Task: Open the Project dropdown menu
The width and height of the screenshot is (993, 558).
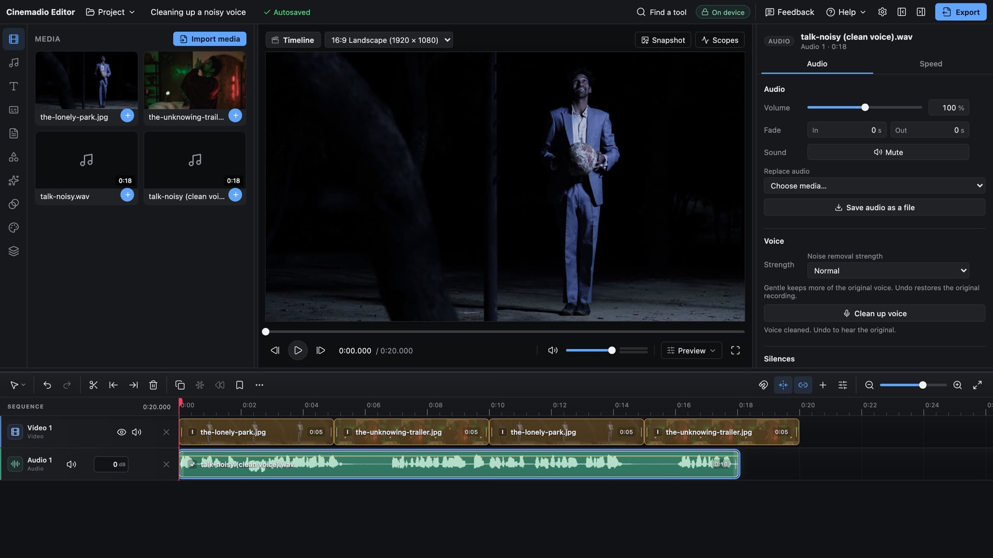Action: [x=110, y=12]
